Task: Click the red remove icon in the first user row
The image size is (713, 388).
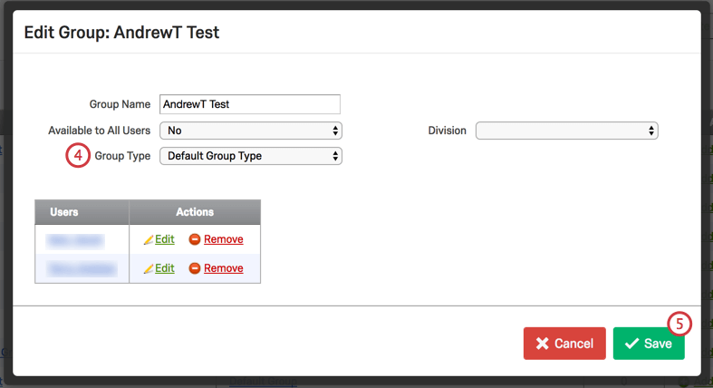Action: pyautogui.click(x=195, y=239)
